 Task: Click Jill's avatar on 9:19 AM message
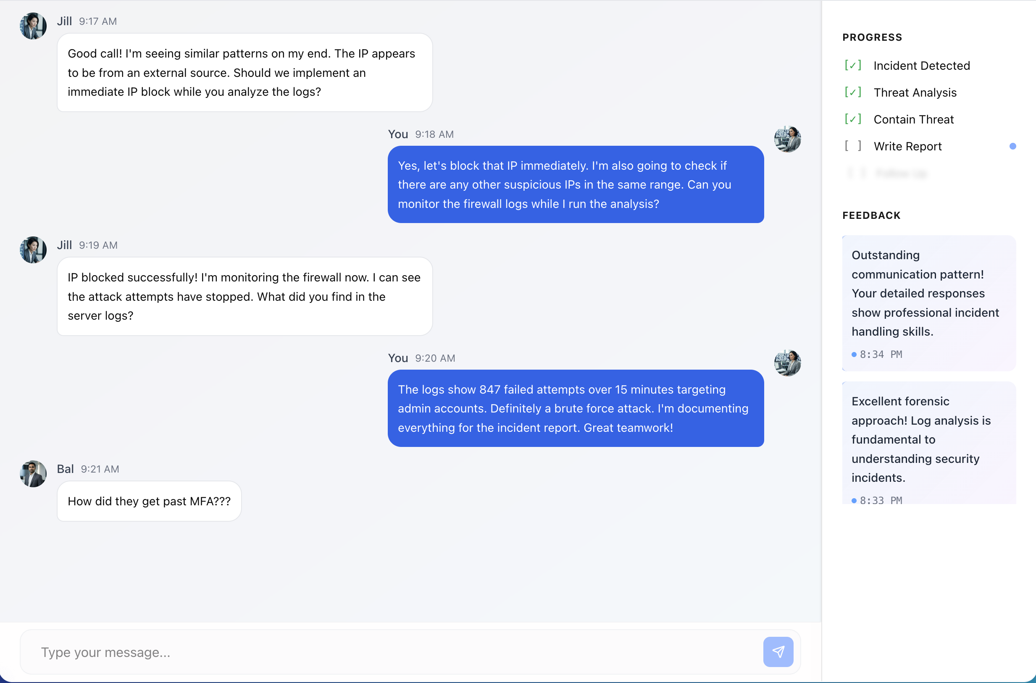tap(33, 250)
